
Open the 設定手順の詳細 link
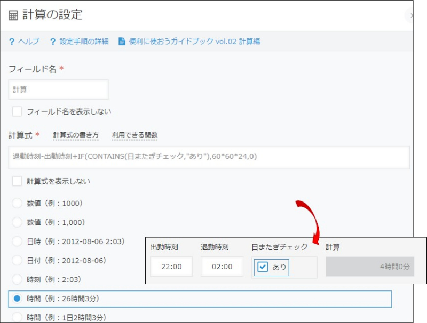(x=84, y=42)
